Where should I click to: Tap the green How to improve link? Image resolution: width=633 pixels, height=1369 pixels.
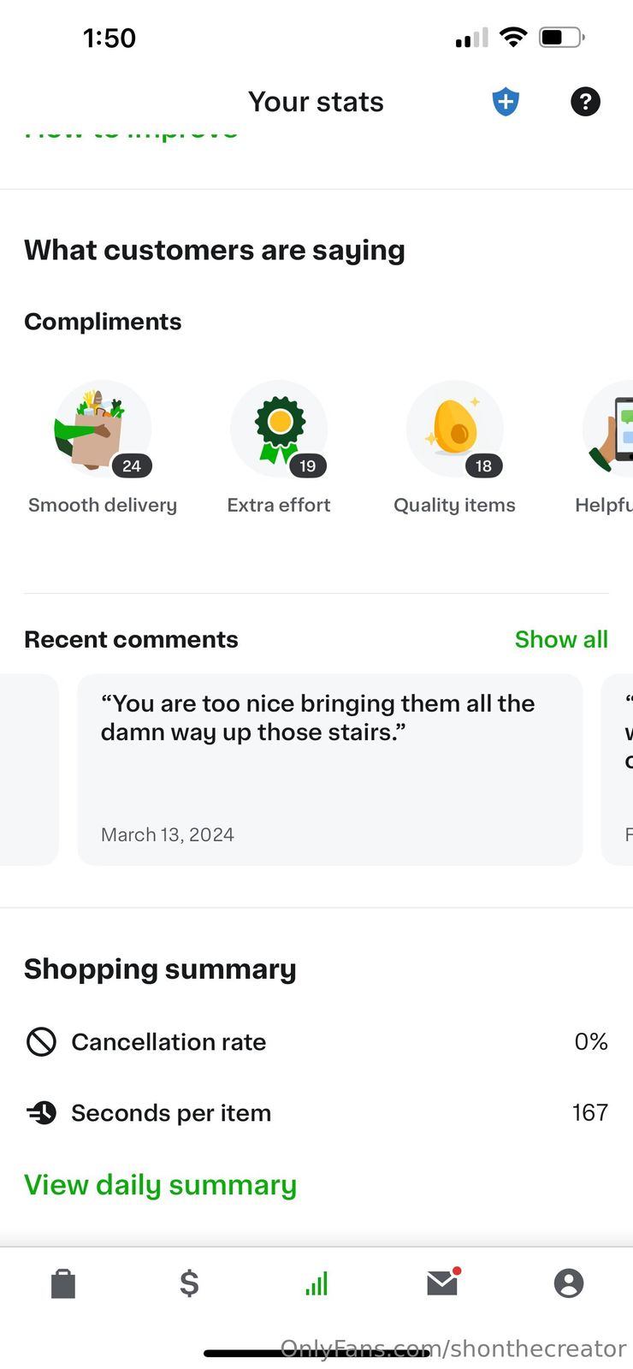[x=131, y=133]
